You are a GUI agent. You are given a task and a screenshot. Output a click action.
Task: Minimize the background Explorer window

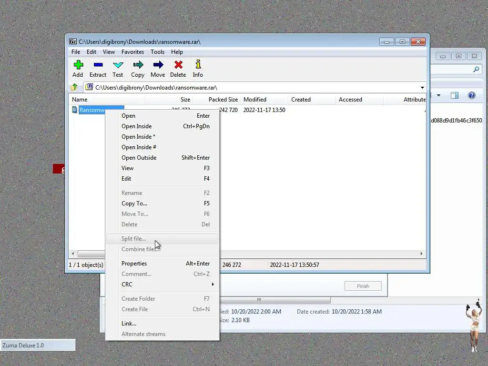coord(443,56)
